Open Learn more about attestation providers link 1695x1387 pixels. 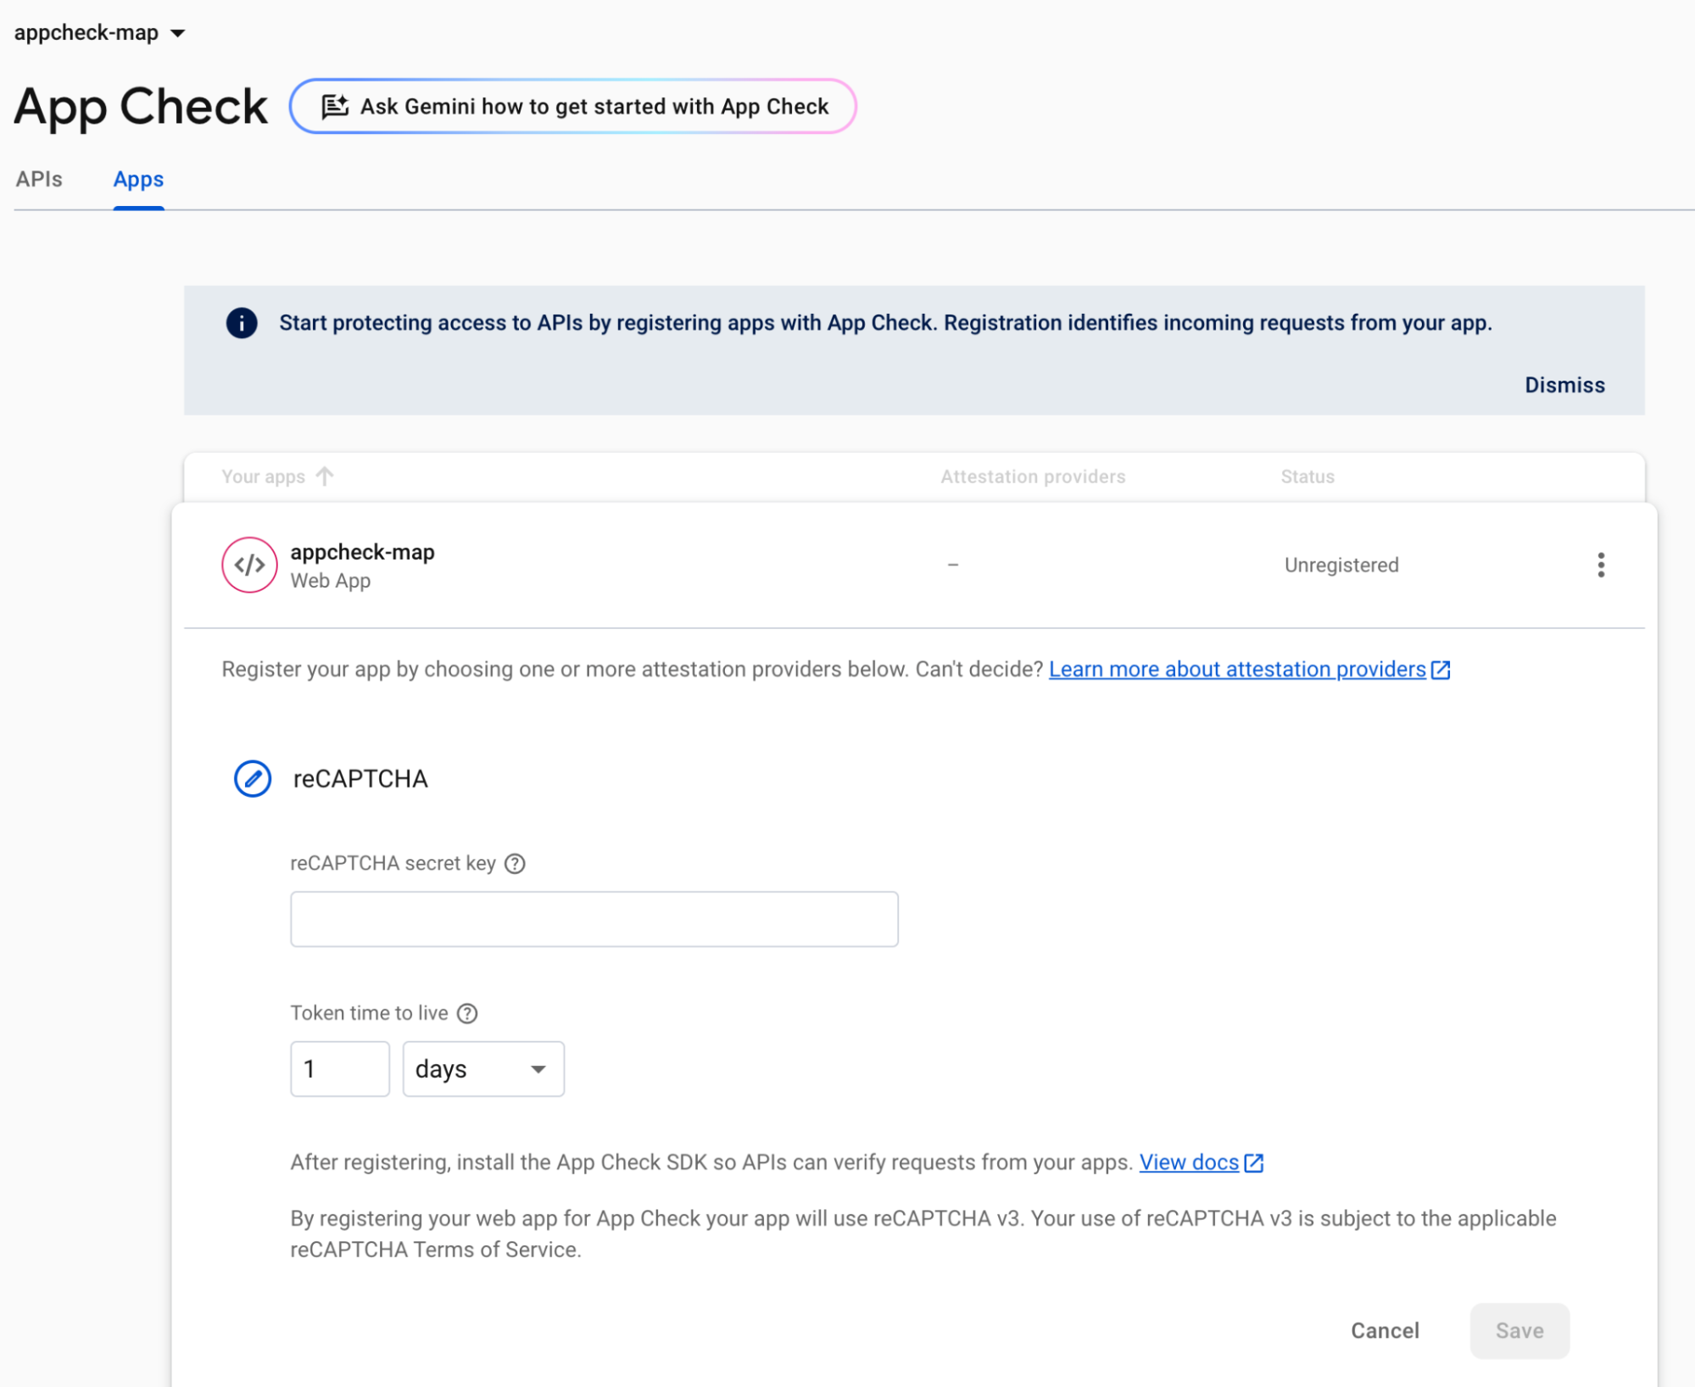(1236, 669)
